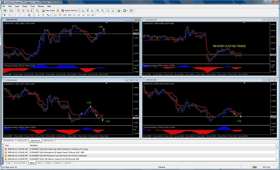Open the 'Emergence Of Japan Funds' news headline
Image resolution: width=280 pixels, height=170 pixels.
[57, 153]
